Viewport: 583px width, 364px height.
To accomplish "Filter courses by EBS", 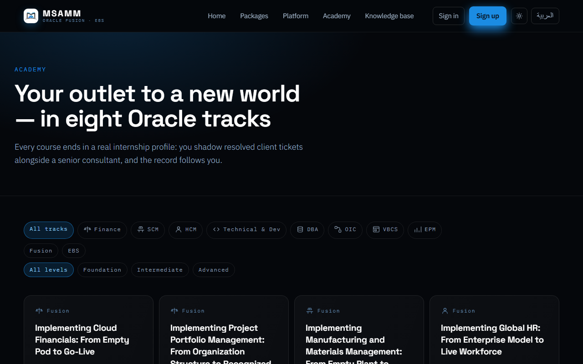I will point(74,251).
